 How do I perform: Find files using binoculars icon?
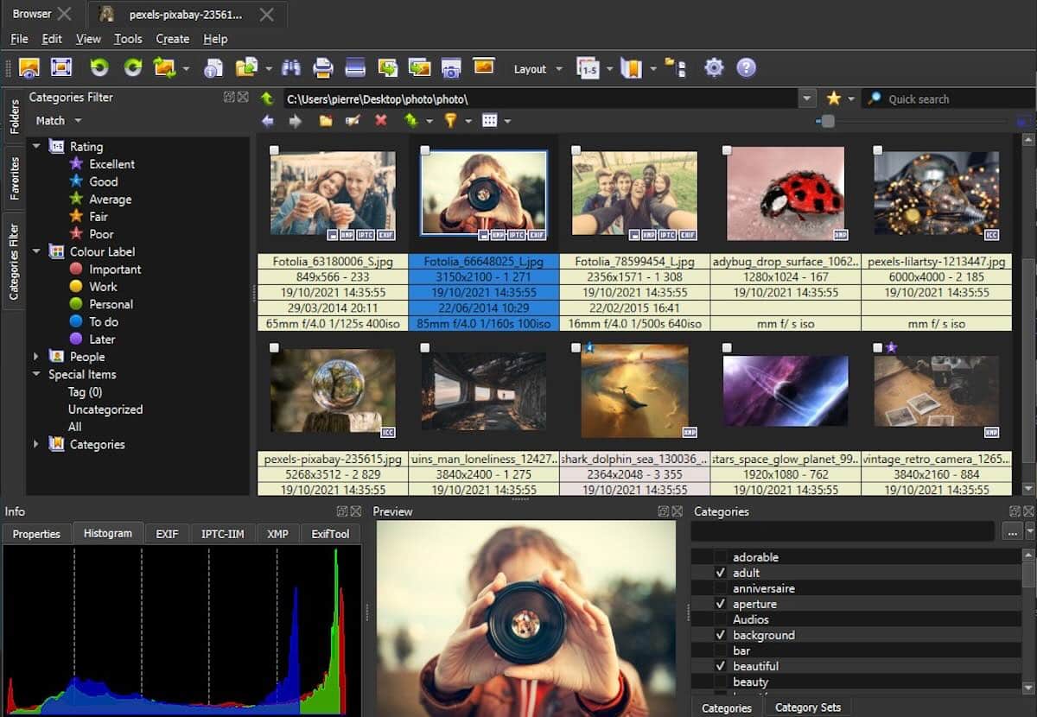(x=291, y=67)
